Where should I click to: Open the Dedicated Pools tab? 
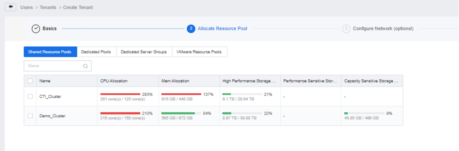click(96, 52)
